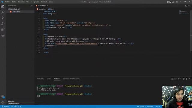Open the Ayuda menu
This screenshot has width=192, height=108.
51,2
